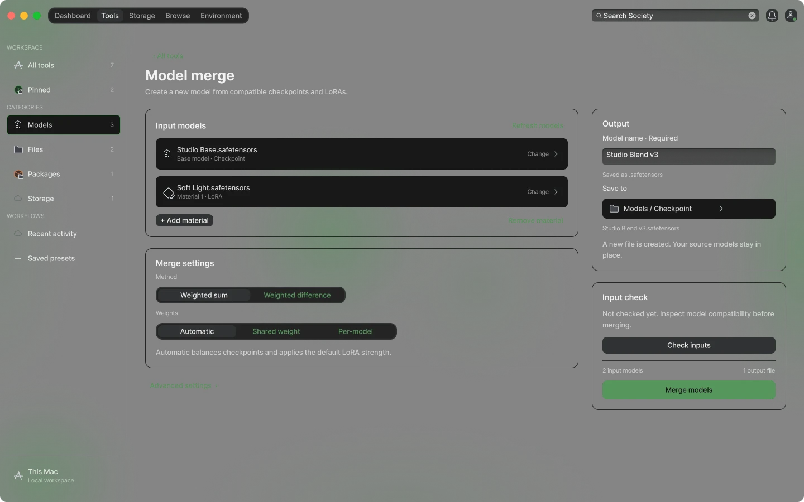This screenshot has width=804, height=502.
Task: Click the All tools sidebar icon
Action: pos(18,65)
